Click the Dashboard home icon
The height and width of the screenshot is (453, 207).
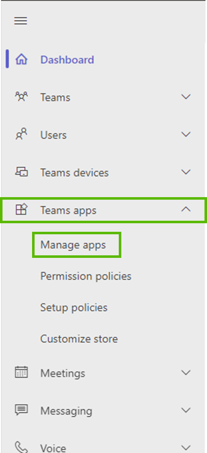(22, 59)
